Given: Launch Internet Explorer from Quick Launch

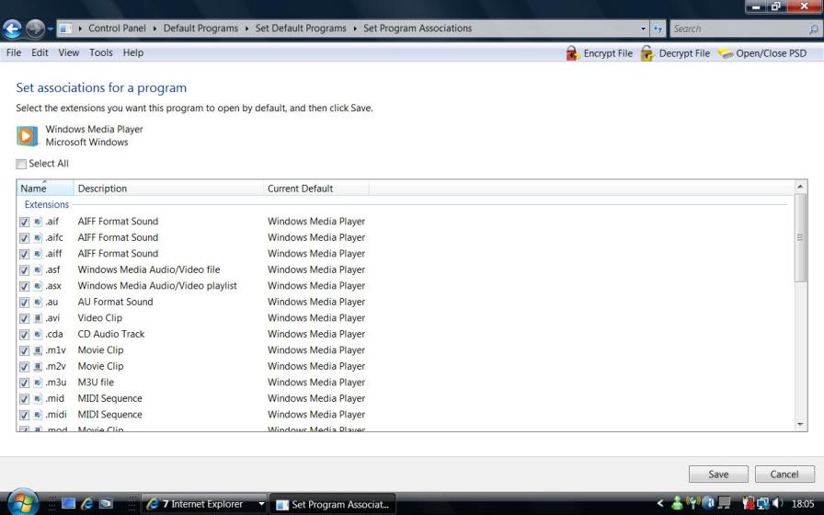Looking at the screenshot, I should tap(87, 504).
